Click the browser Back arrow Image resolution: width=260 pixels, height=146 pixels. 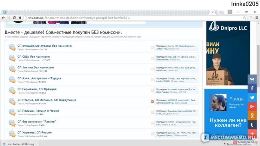pos(3,18)
